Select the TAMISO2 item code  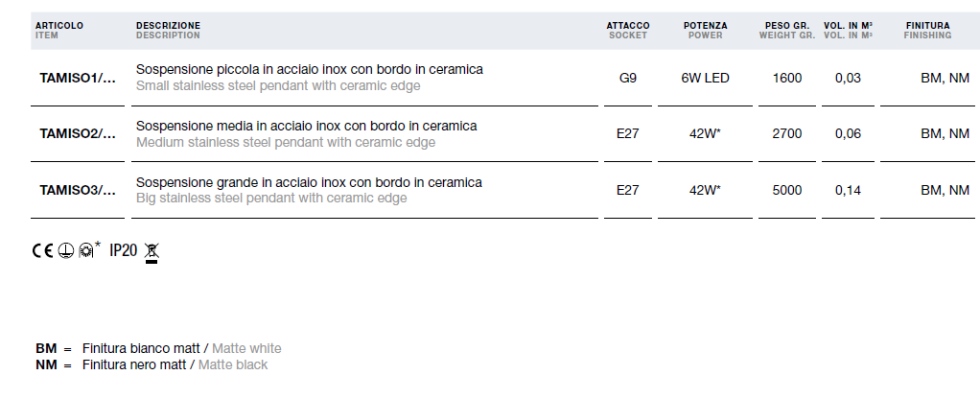pos(78,134)
